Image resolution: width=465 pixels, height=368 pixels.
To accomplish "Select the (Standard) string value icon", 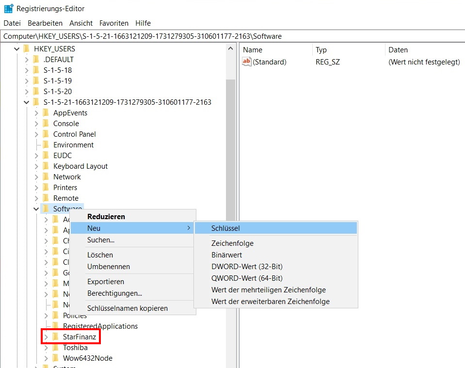I will coord(246,62).
